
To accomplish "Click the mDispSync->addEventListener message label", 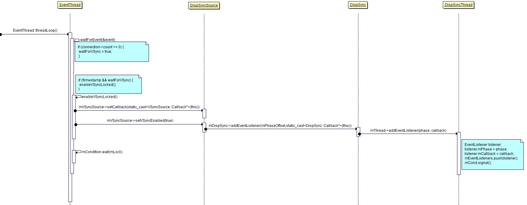I will click(280, 126).
